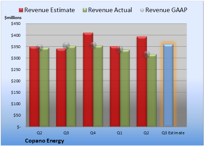Select the blue Q3 Estimate bar
Screen dimensions: 204x146
click(168, 85)
